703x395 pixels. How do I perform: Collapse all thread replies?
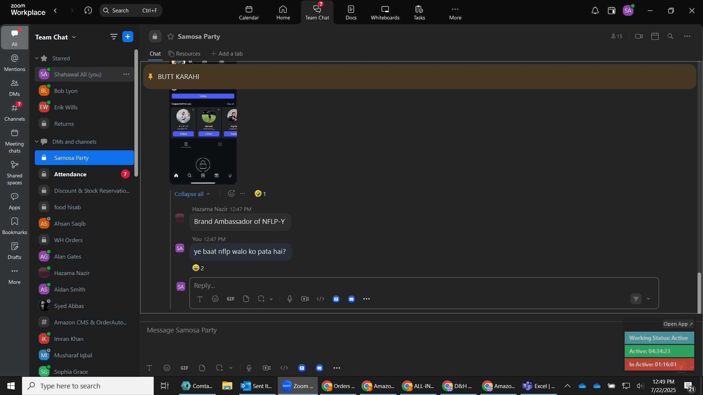[x=192, y=194]
